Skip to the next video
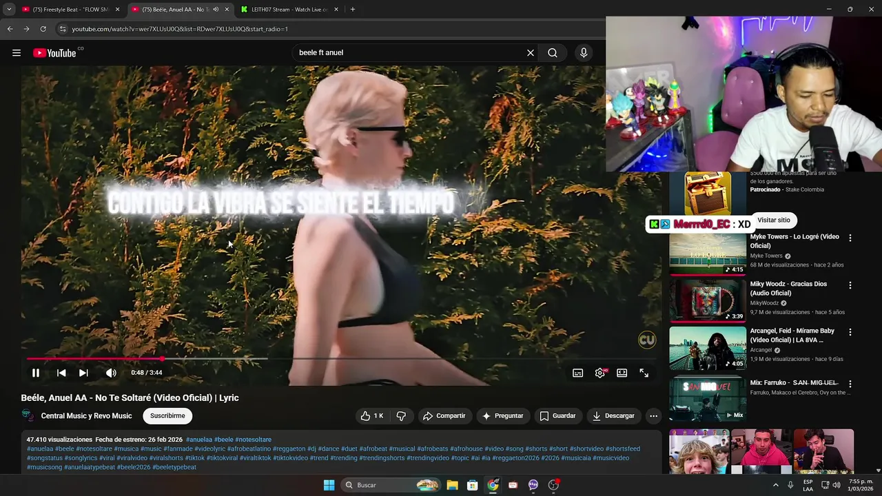 [83, 373]
